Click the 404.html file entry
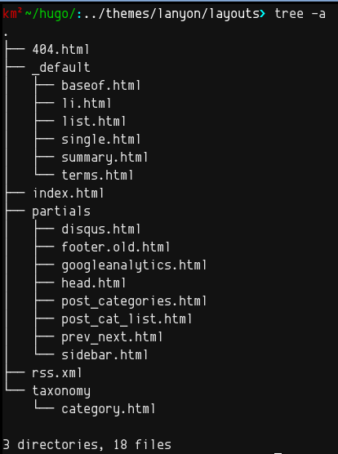338x454 pixels. [60, 50]
